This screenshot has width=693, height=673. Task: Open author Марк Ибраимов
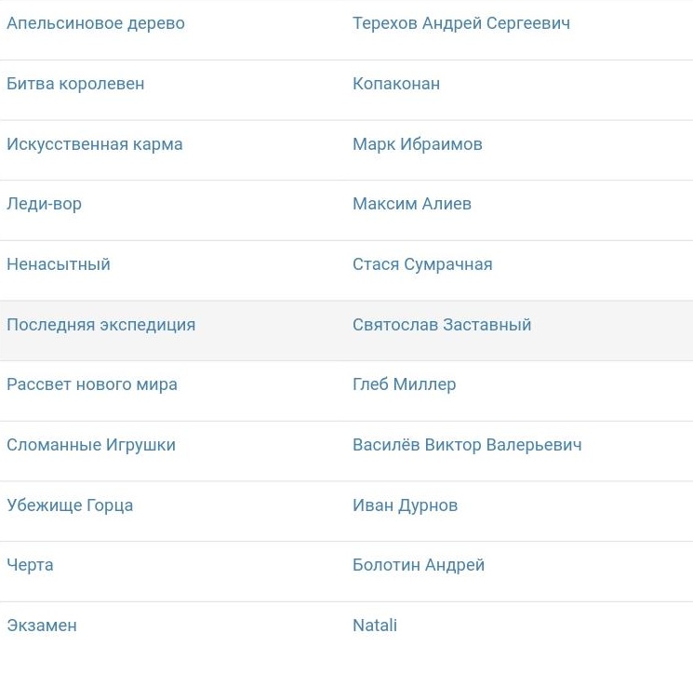[418, 144]
